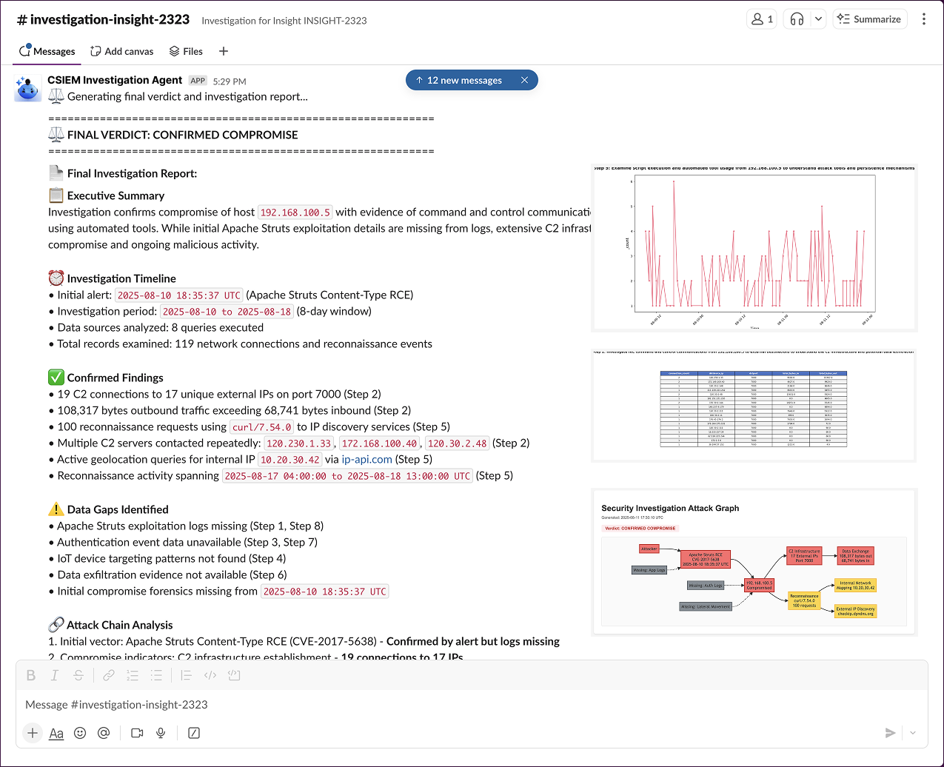Open the members list showing 1 member
Screen dimensions: 944x767
coord(761,19)
